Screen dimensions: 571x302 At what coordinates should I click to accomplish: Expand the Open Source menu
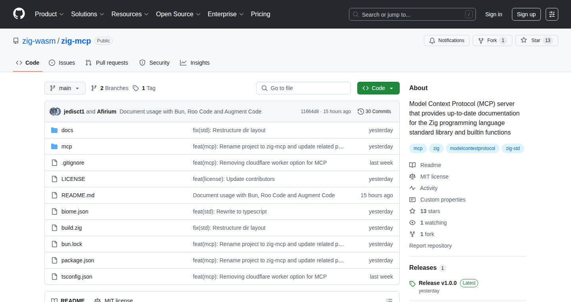point(178,14)
